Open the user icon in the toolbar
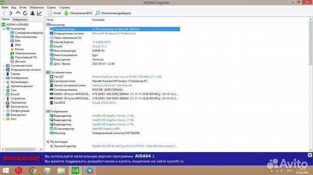Screen dimensions: 313x175 32,13
